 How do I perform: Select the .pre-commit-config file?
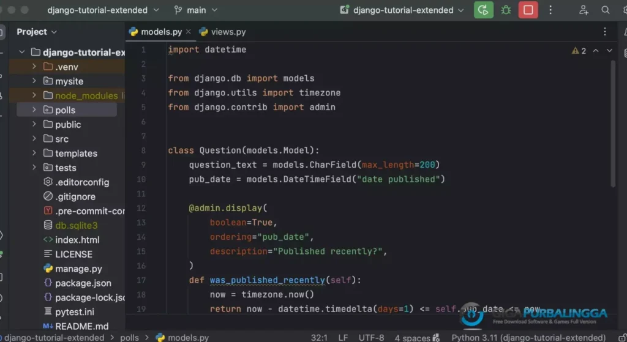click(x=83, y=211)
